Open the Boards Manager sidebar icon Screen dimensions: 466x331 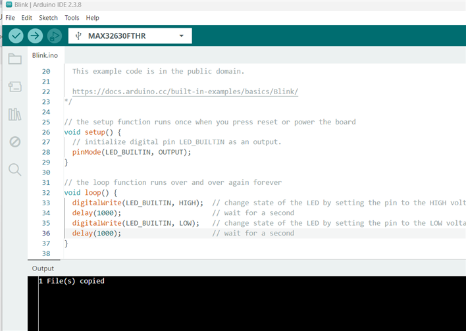click(15, 87)
